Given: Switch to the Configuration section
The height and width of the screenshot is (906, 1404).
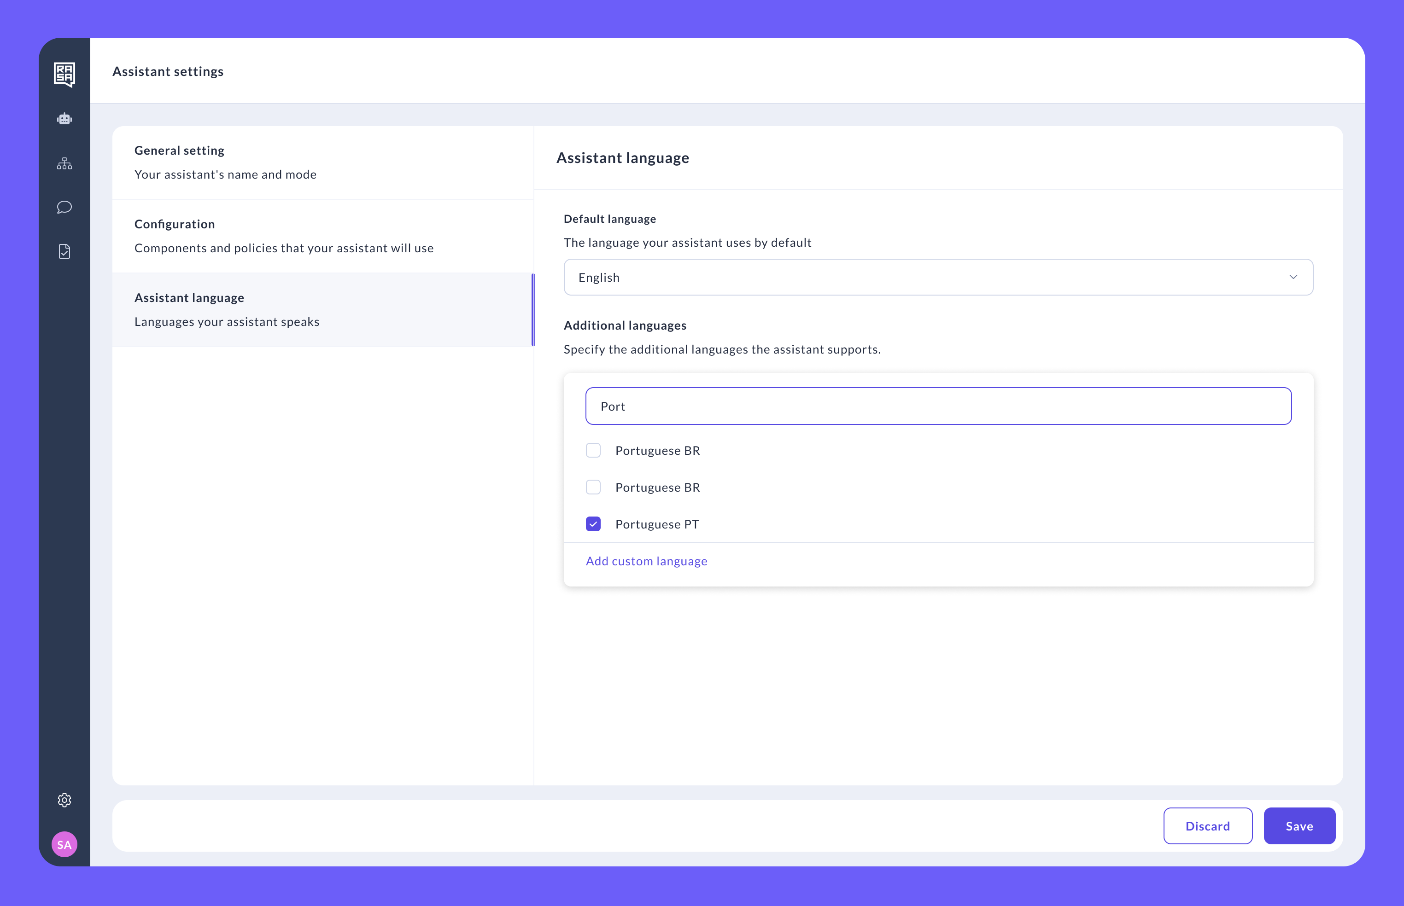Looking at the screenshot, I should tap(322, 236).
